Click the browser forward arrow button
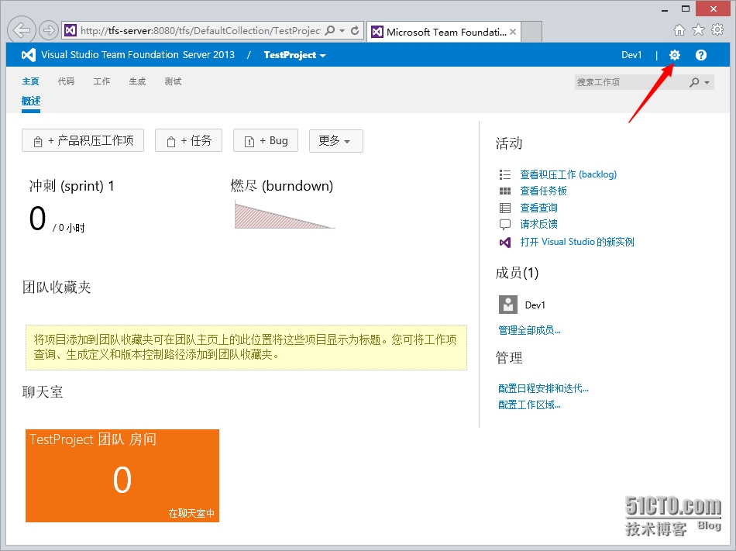736x551 pixels. pos(48,30)
